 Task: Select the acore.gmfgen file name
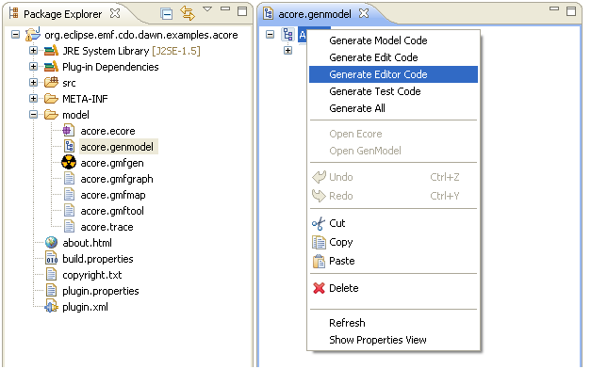[x=112, y=163]
